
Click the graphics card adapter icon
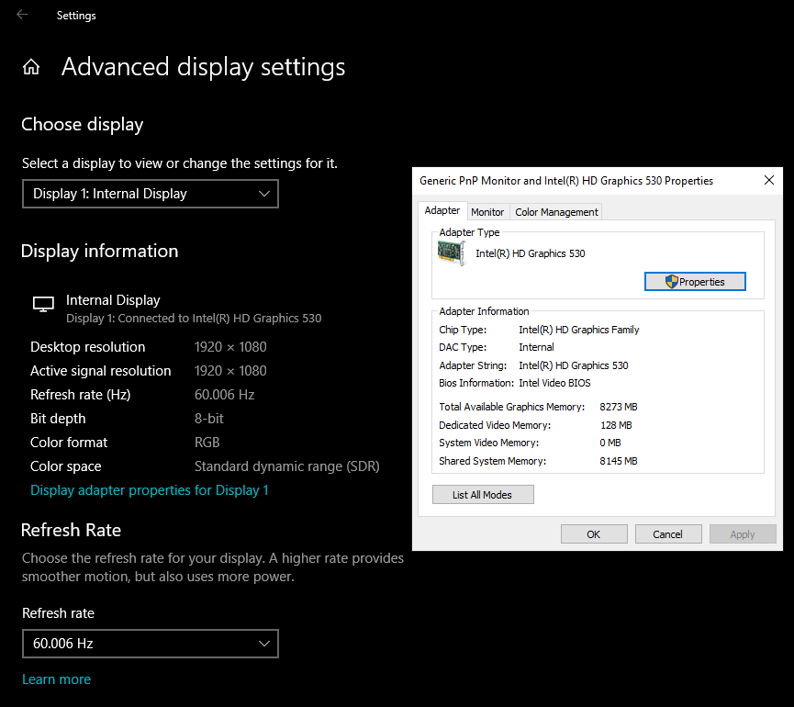[x=451, y=252]
